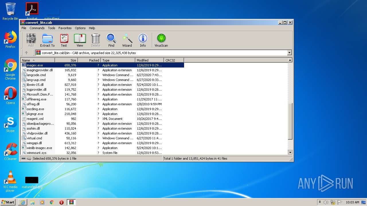Screen dimensions: 367x206
Task: Click the file list scrollbar up arrow
Action: [x=290, y=60]
